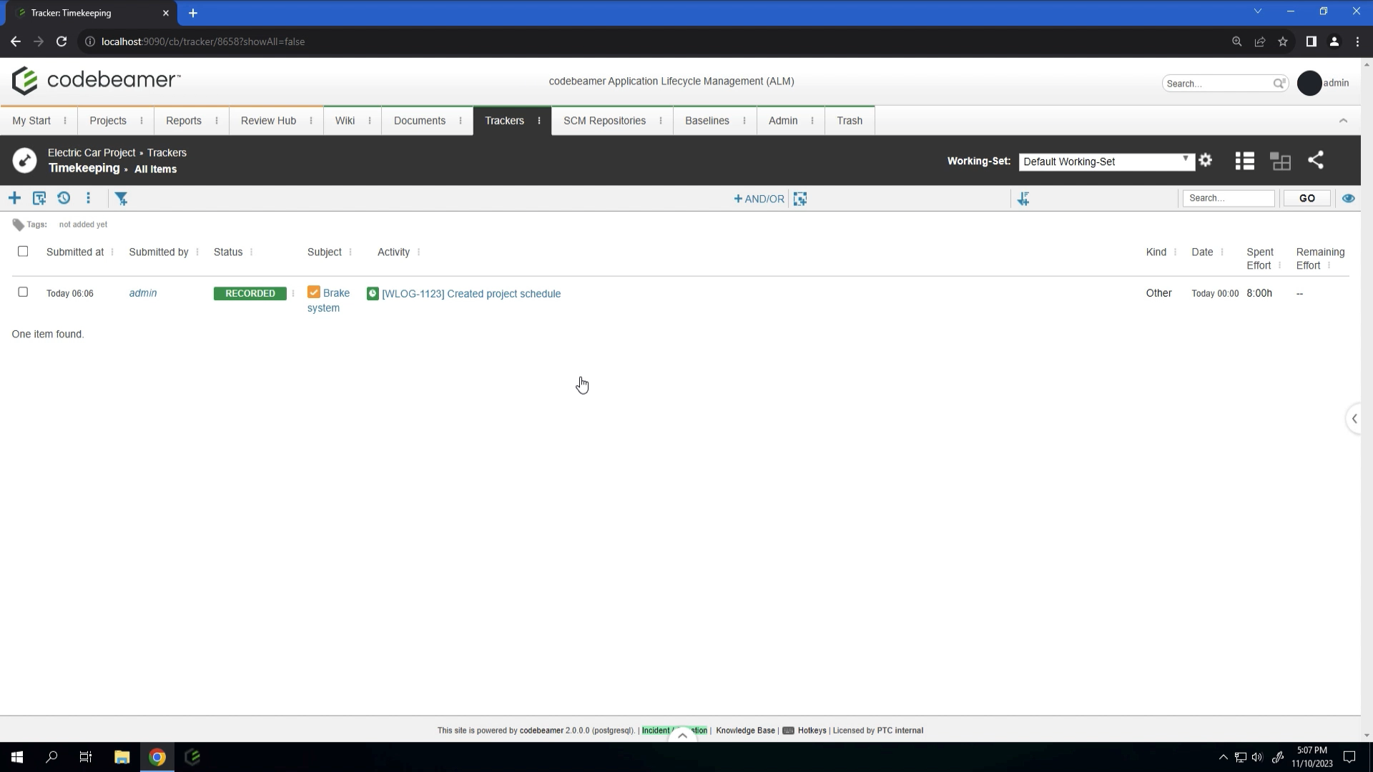Screen dimensions: 1373x772
Task: Click the tracker Search input field
Action: [1229, 198]
